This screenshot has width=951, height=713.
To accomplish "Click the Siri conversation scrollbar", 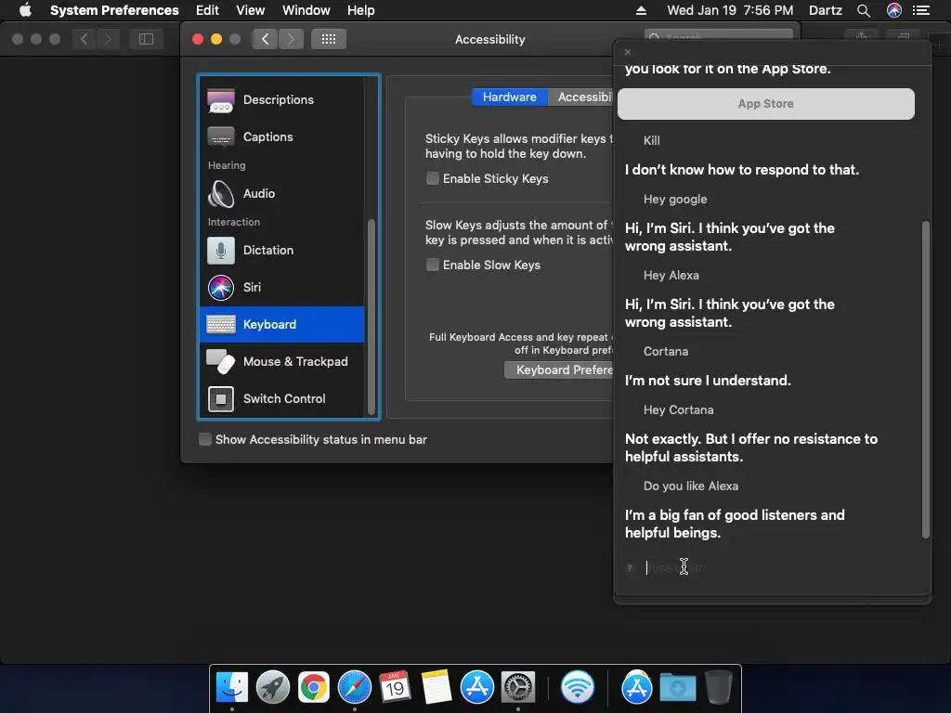I will tap(926, 380).
